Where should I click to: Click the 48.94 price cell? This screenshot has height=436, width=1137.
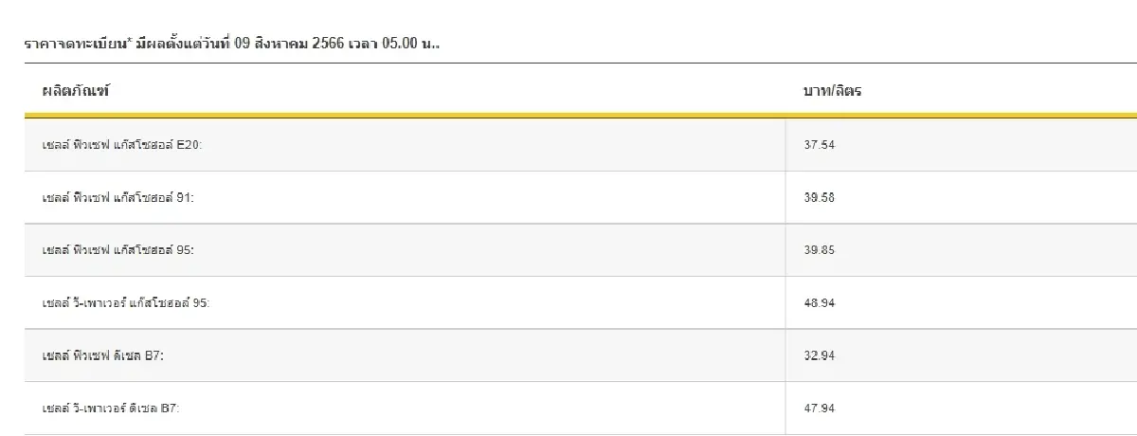819,303
